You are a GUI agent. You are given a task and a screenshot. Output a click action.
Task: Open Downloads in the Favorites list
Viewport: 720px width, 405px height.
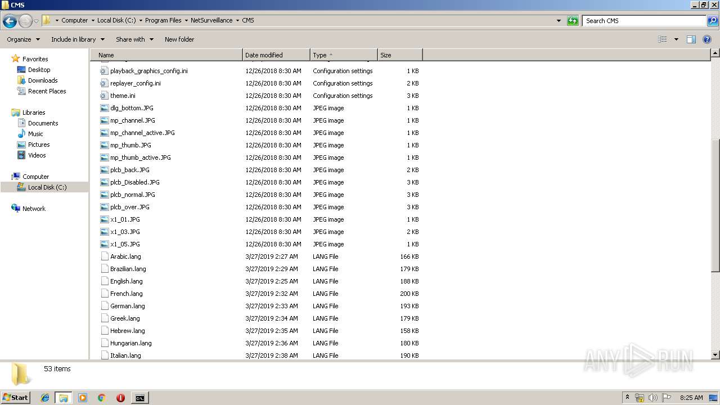[x=37, y=80]
